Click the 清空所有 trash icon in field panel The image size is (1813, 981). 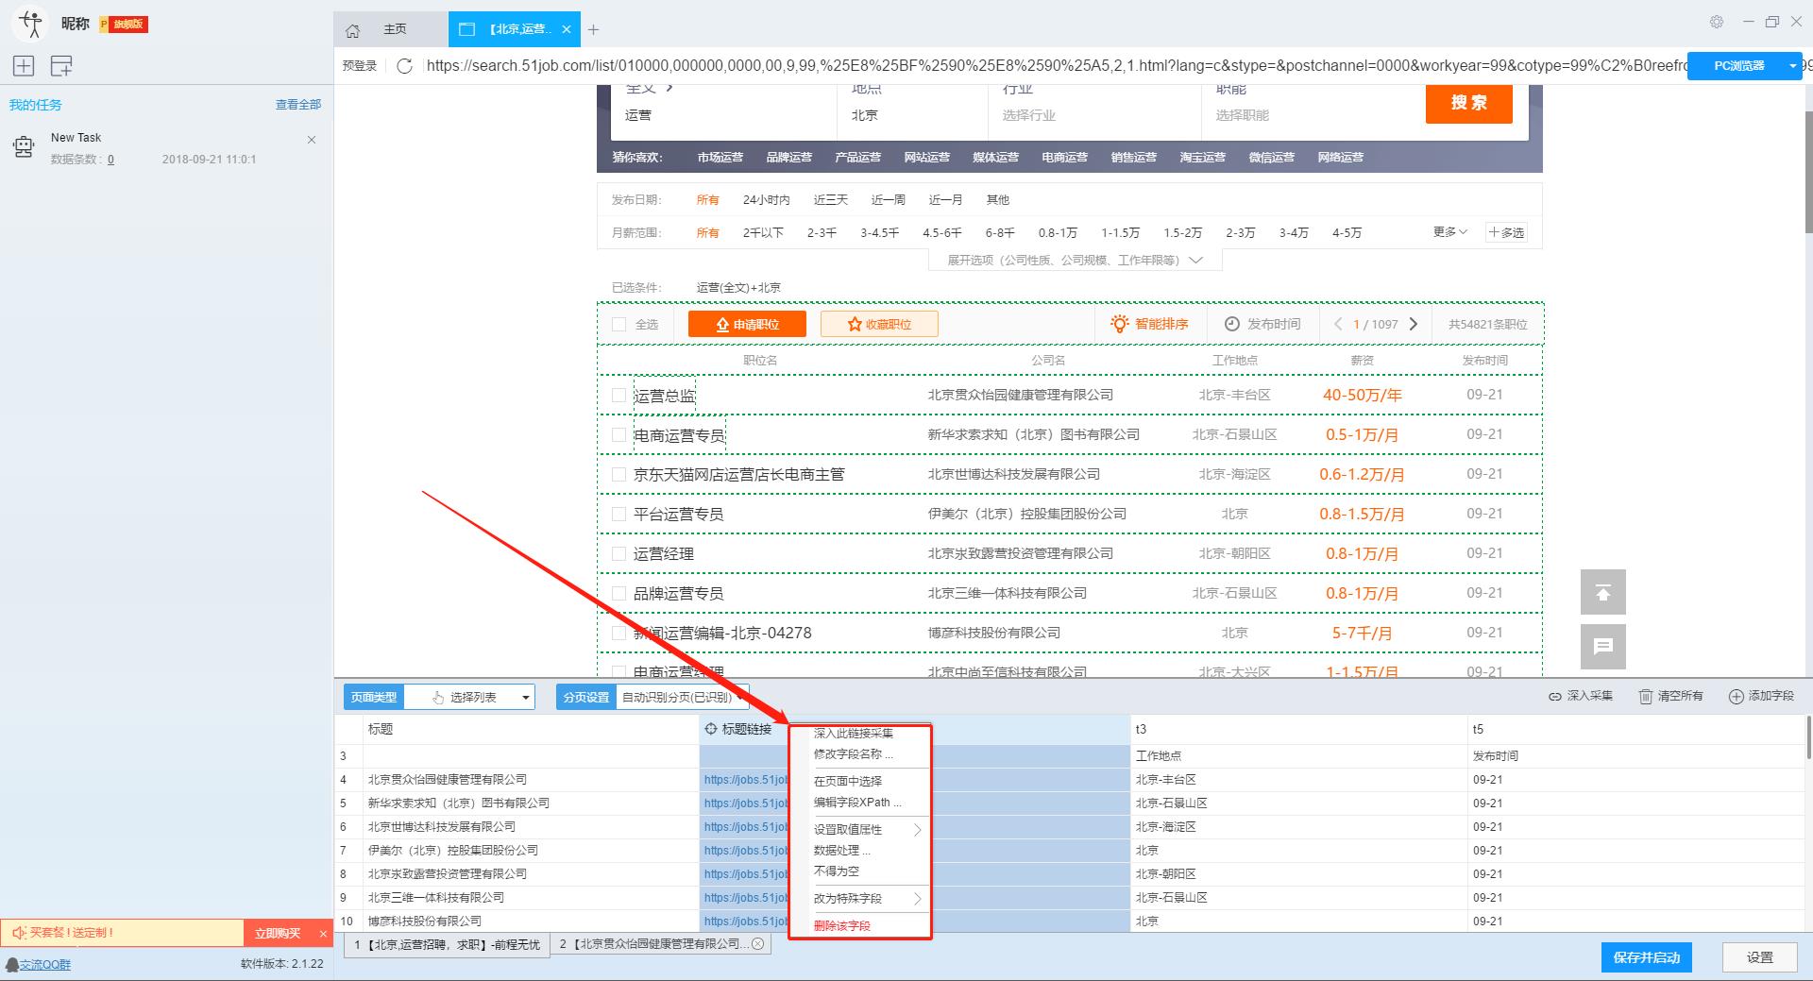click(x=1645, y=696)
